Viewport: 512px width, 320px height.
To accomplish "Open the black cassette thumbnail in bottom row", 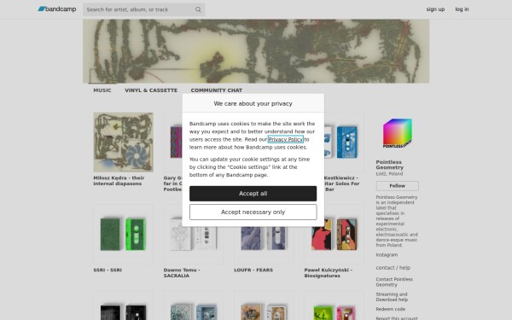I will click(123, 305).
